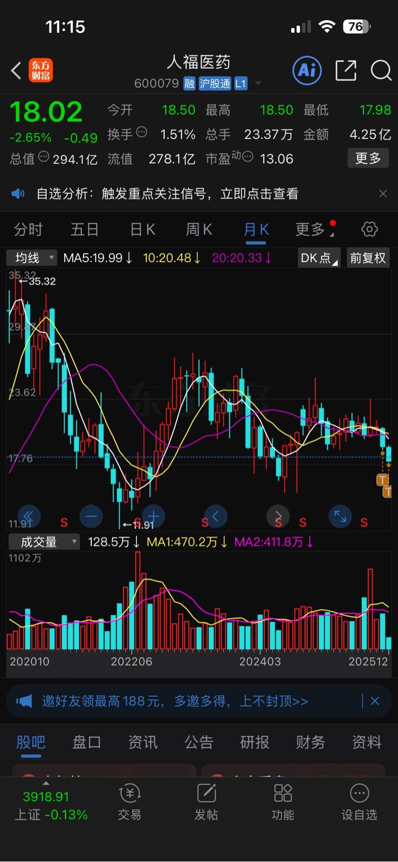Open the 均线 indicator dropdown

pyautogui.click(x=32, y=258)
